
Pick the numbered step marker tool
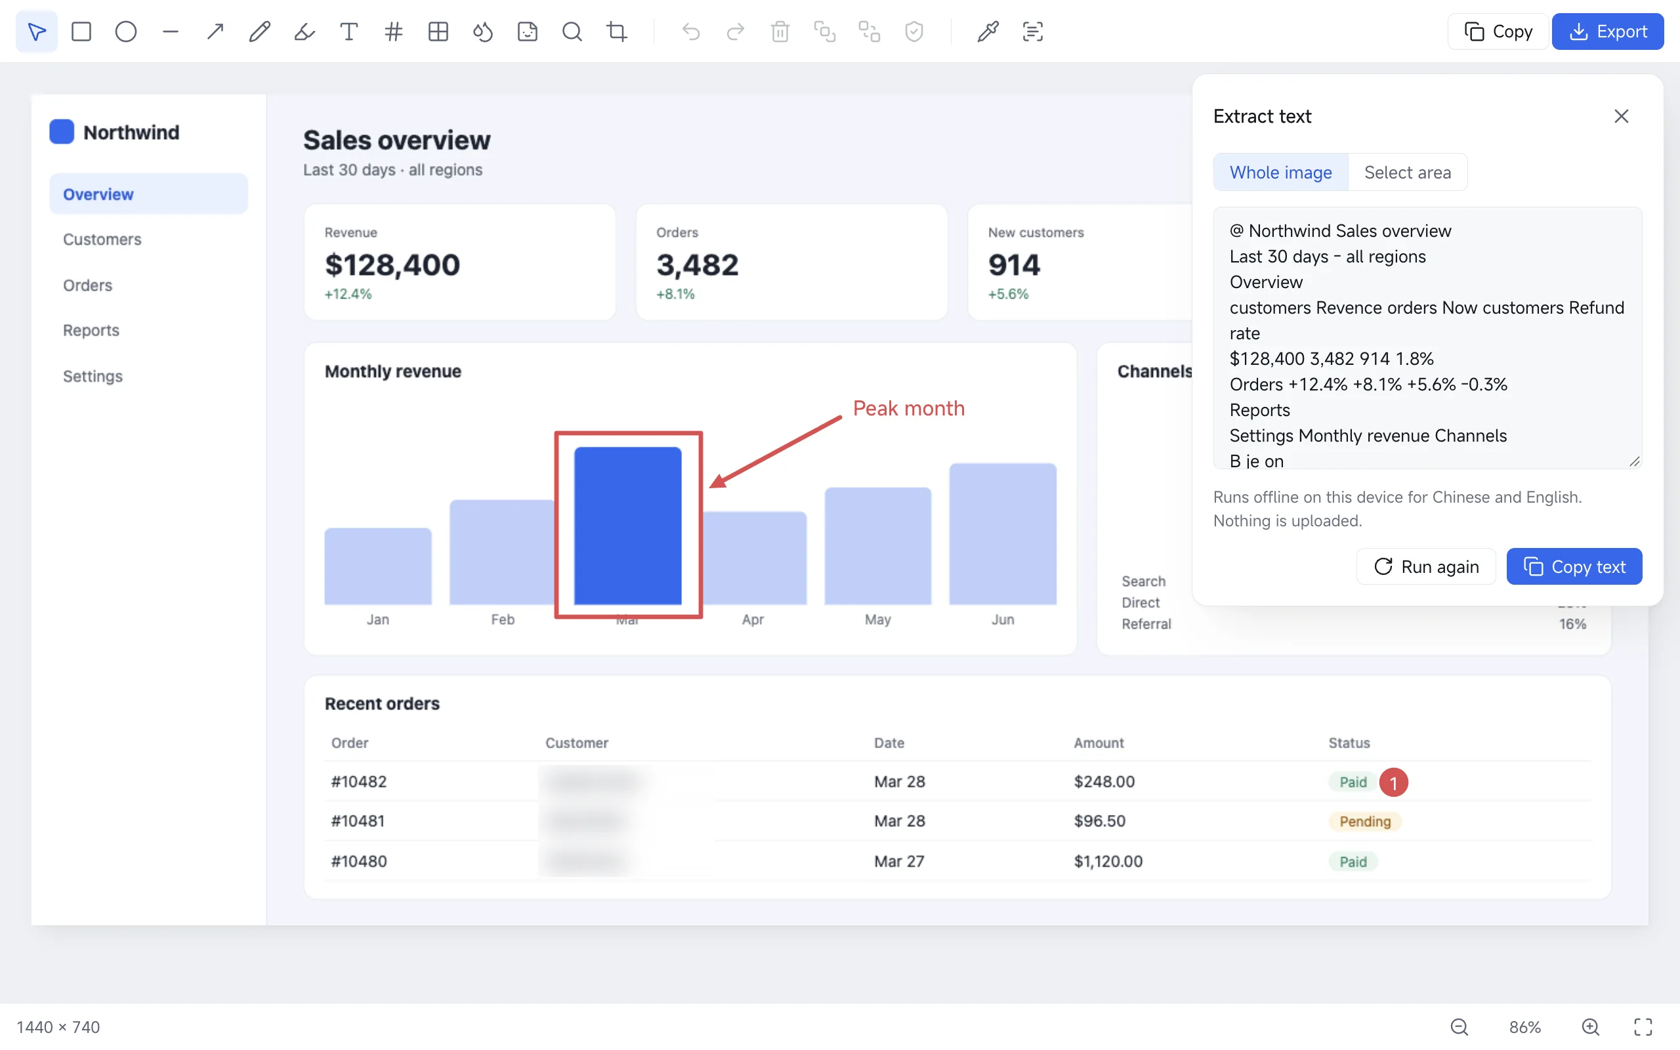coord(394,31)
